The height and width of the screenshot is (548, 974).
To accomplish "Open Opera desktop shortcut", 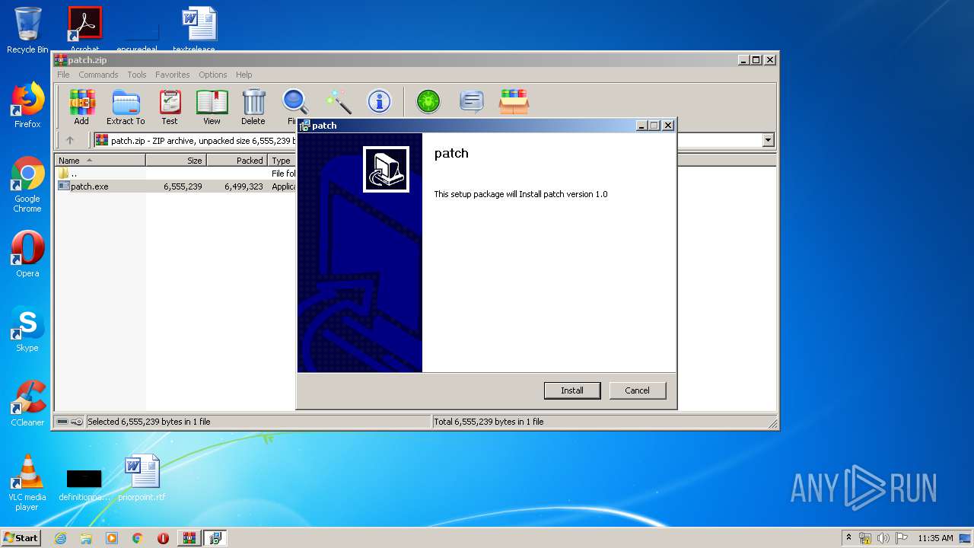I will pos(27,254).
